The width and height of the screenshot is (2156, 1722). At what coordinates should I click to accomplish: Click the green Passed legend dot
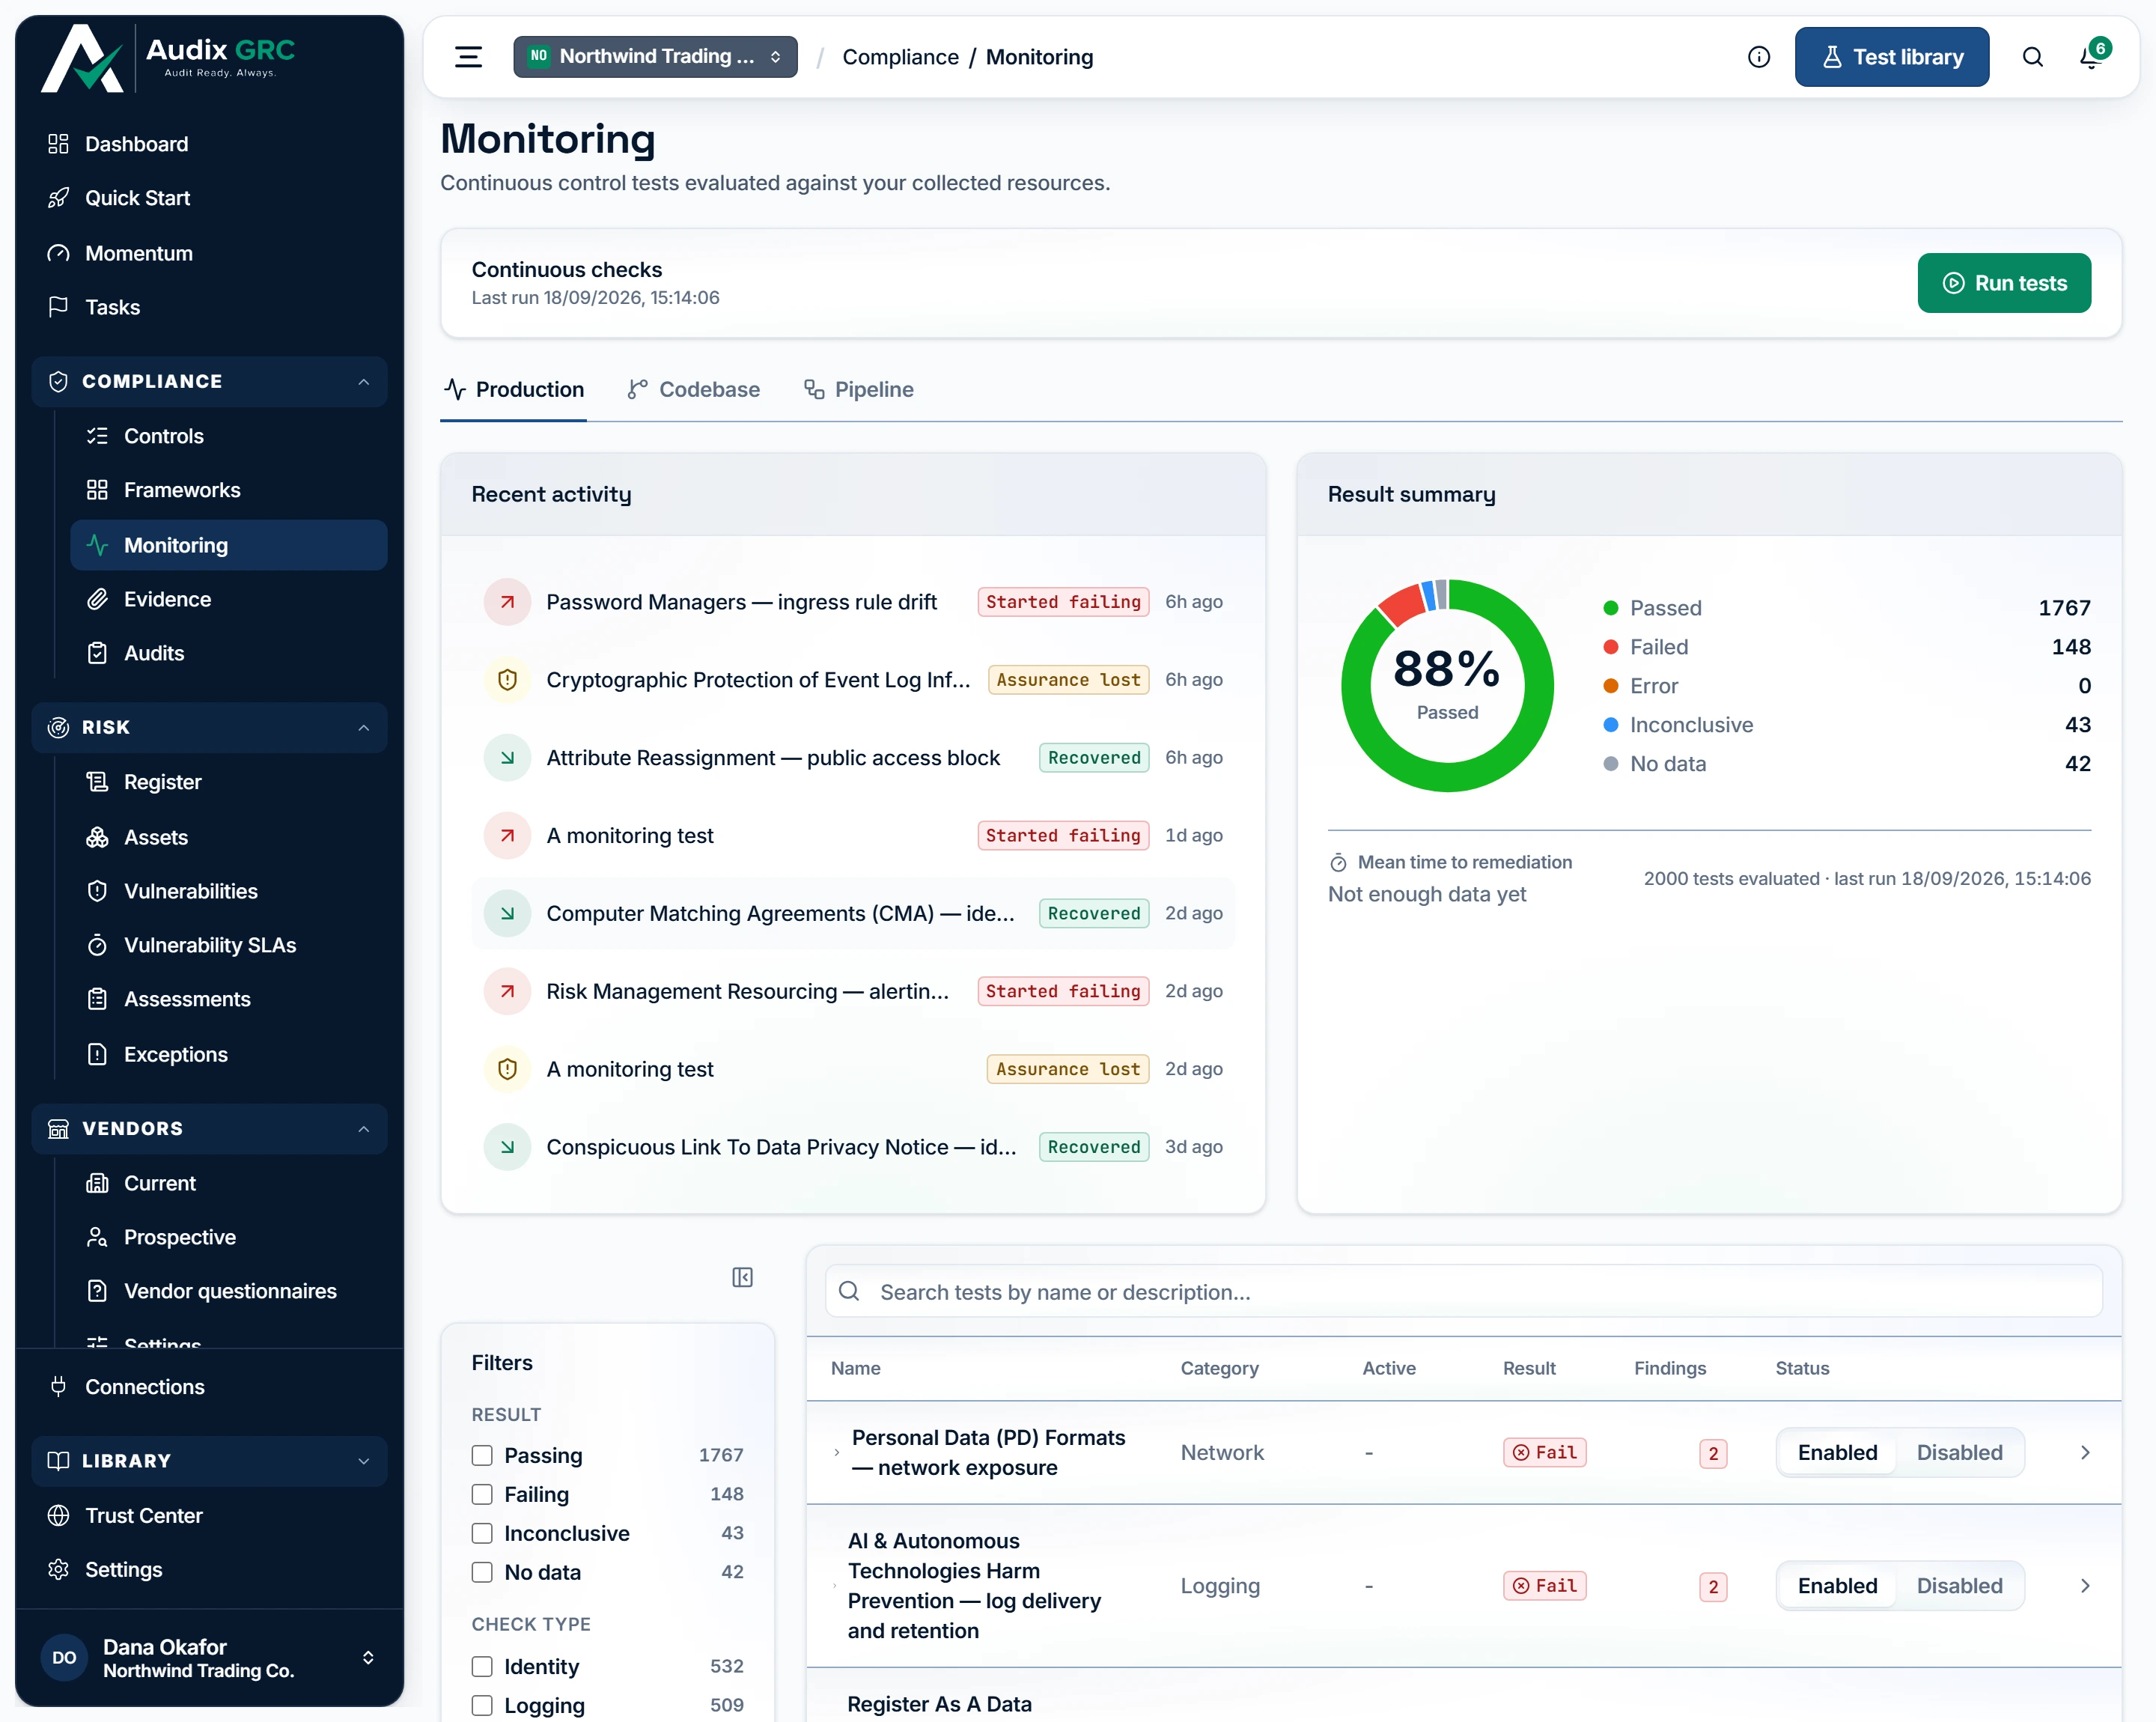1610,608
